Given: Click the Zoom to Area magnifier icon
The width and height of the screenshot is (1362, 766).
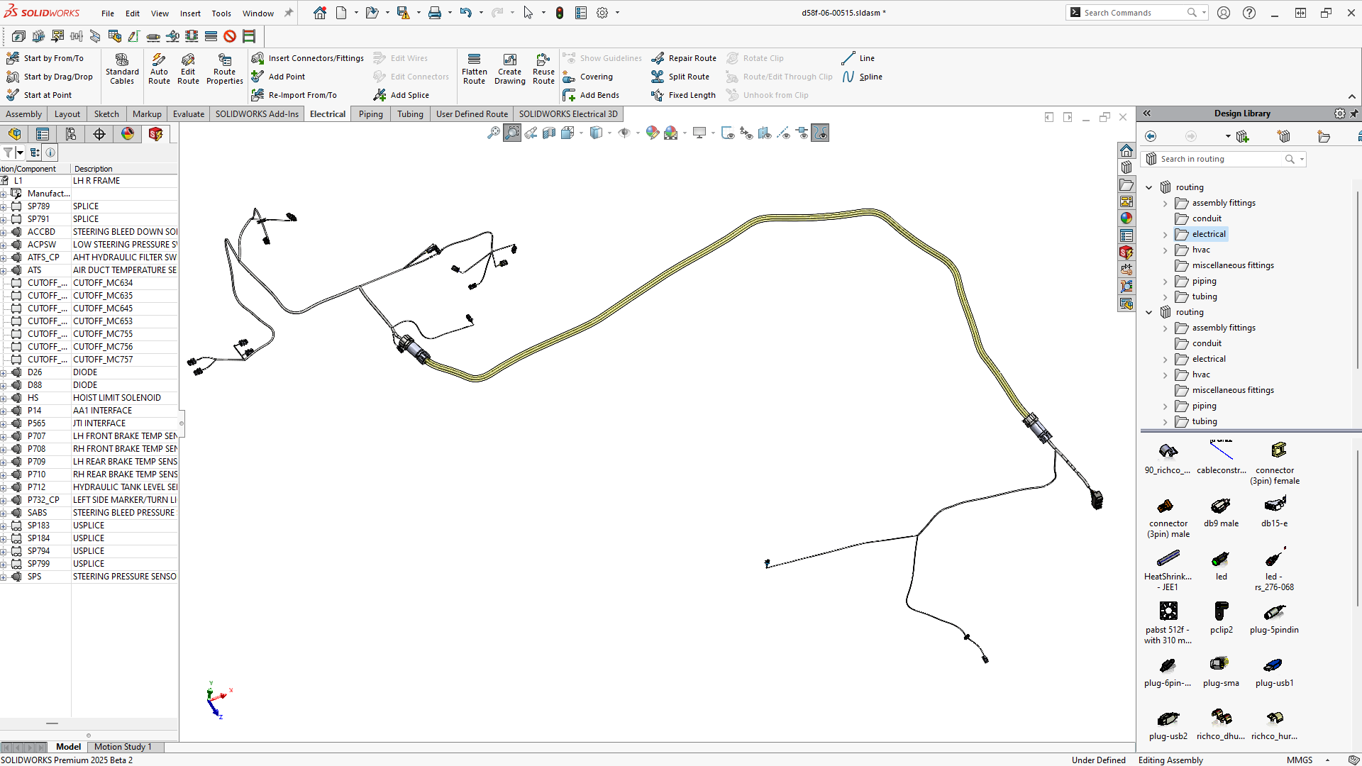Looking at the screenshot, I should [511, 133].
